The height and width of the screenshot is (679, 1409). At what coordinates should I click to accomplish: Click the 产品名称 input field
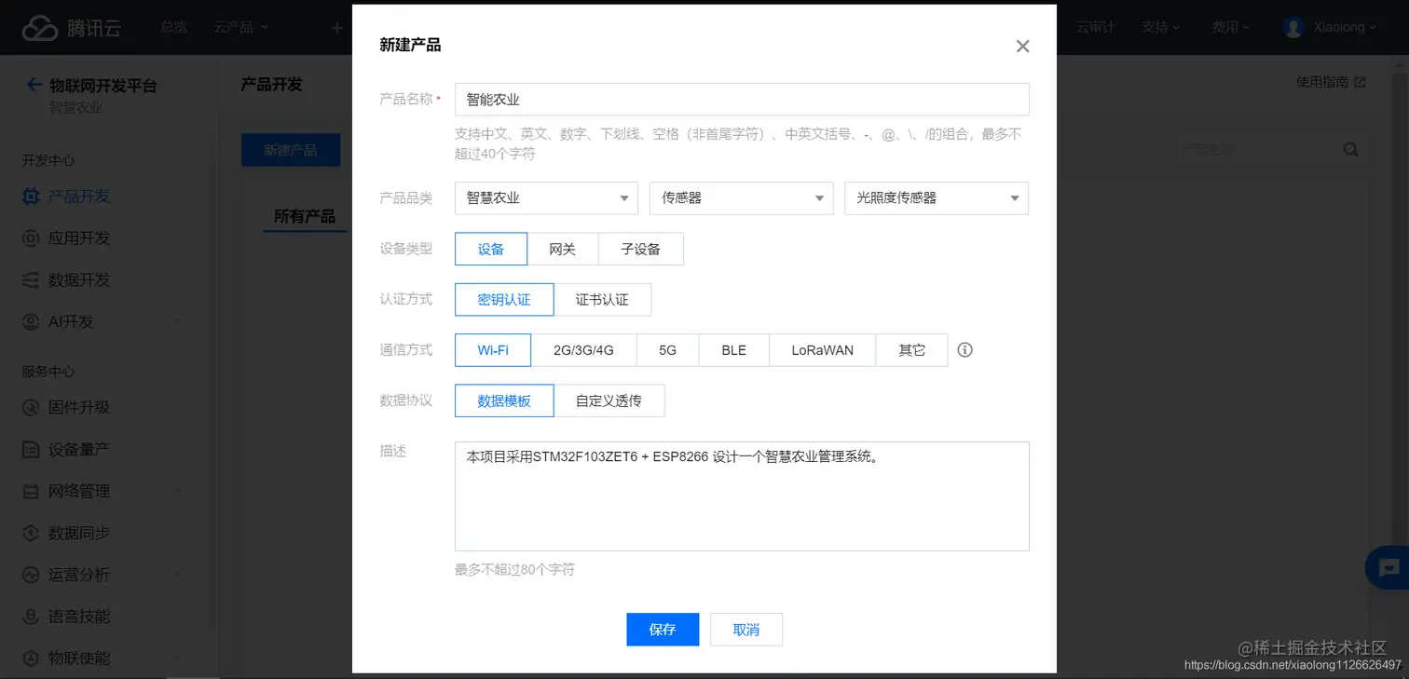[742, 99]
